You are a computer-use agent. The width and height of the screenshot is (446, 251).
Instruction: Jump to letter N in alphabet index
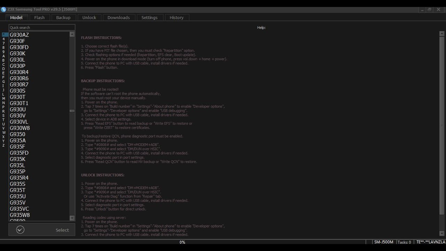click(3, 103)
